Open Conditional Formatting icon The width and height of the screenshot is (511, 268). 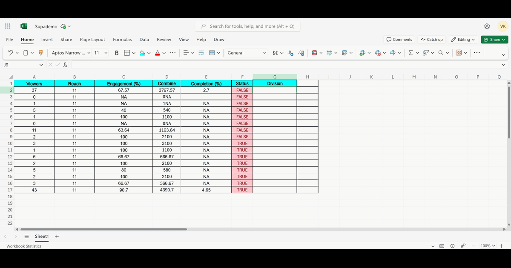314,53
